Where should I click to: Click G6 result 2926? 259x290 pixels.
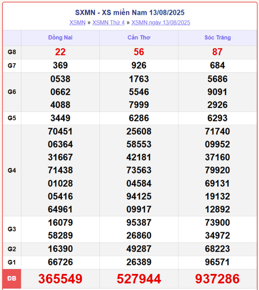[217, 105]
